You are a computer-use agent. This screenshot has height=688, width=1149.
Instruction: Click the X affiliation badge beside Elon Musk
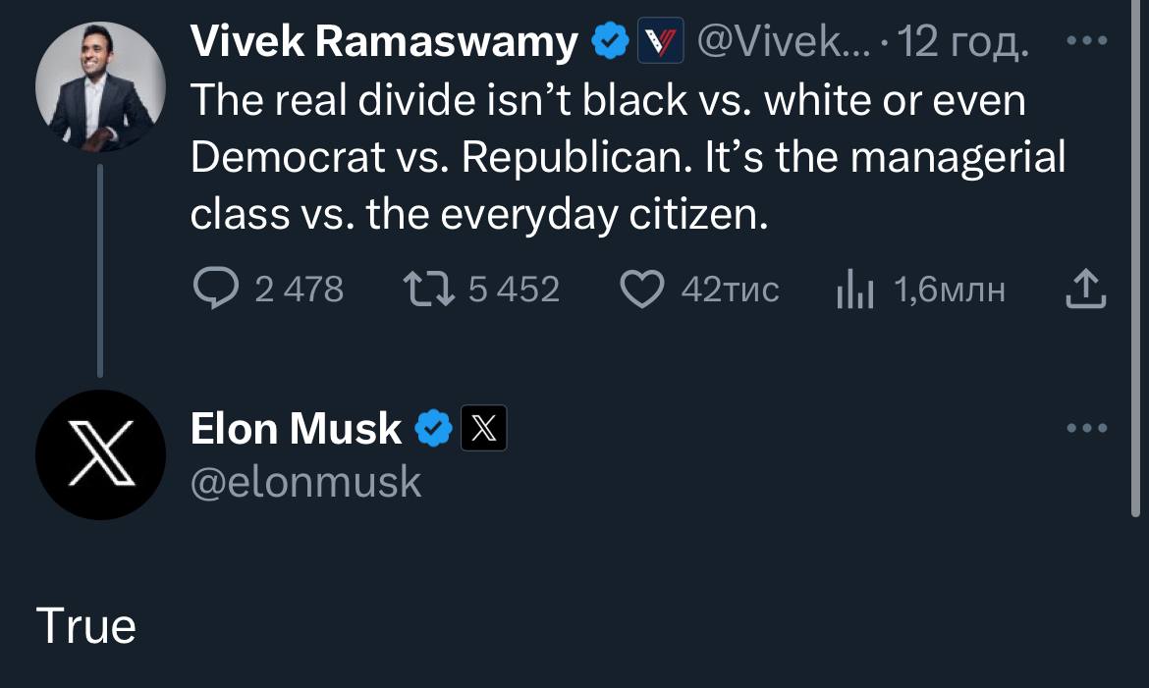click(x=483, y=429)
